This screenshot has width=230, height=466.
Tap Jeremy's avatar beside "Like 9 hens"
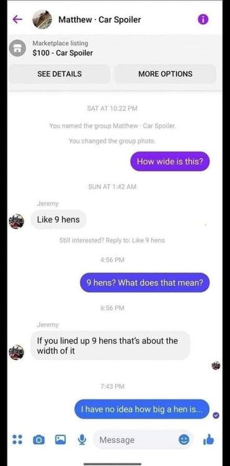(x=17, y=221)
